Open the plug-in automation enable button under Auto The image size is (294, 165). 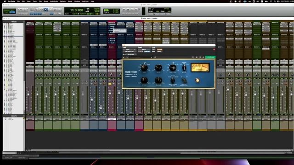tap(153, 49)
